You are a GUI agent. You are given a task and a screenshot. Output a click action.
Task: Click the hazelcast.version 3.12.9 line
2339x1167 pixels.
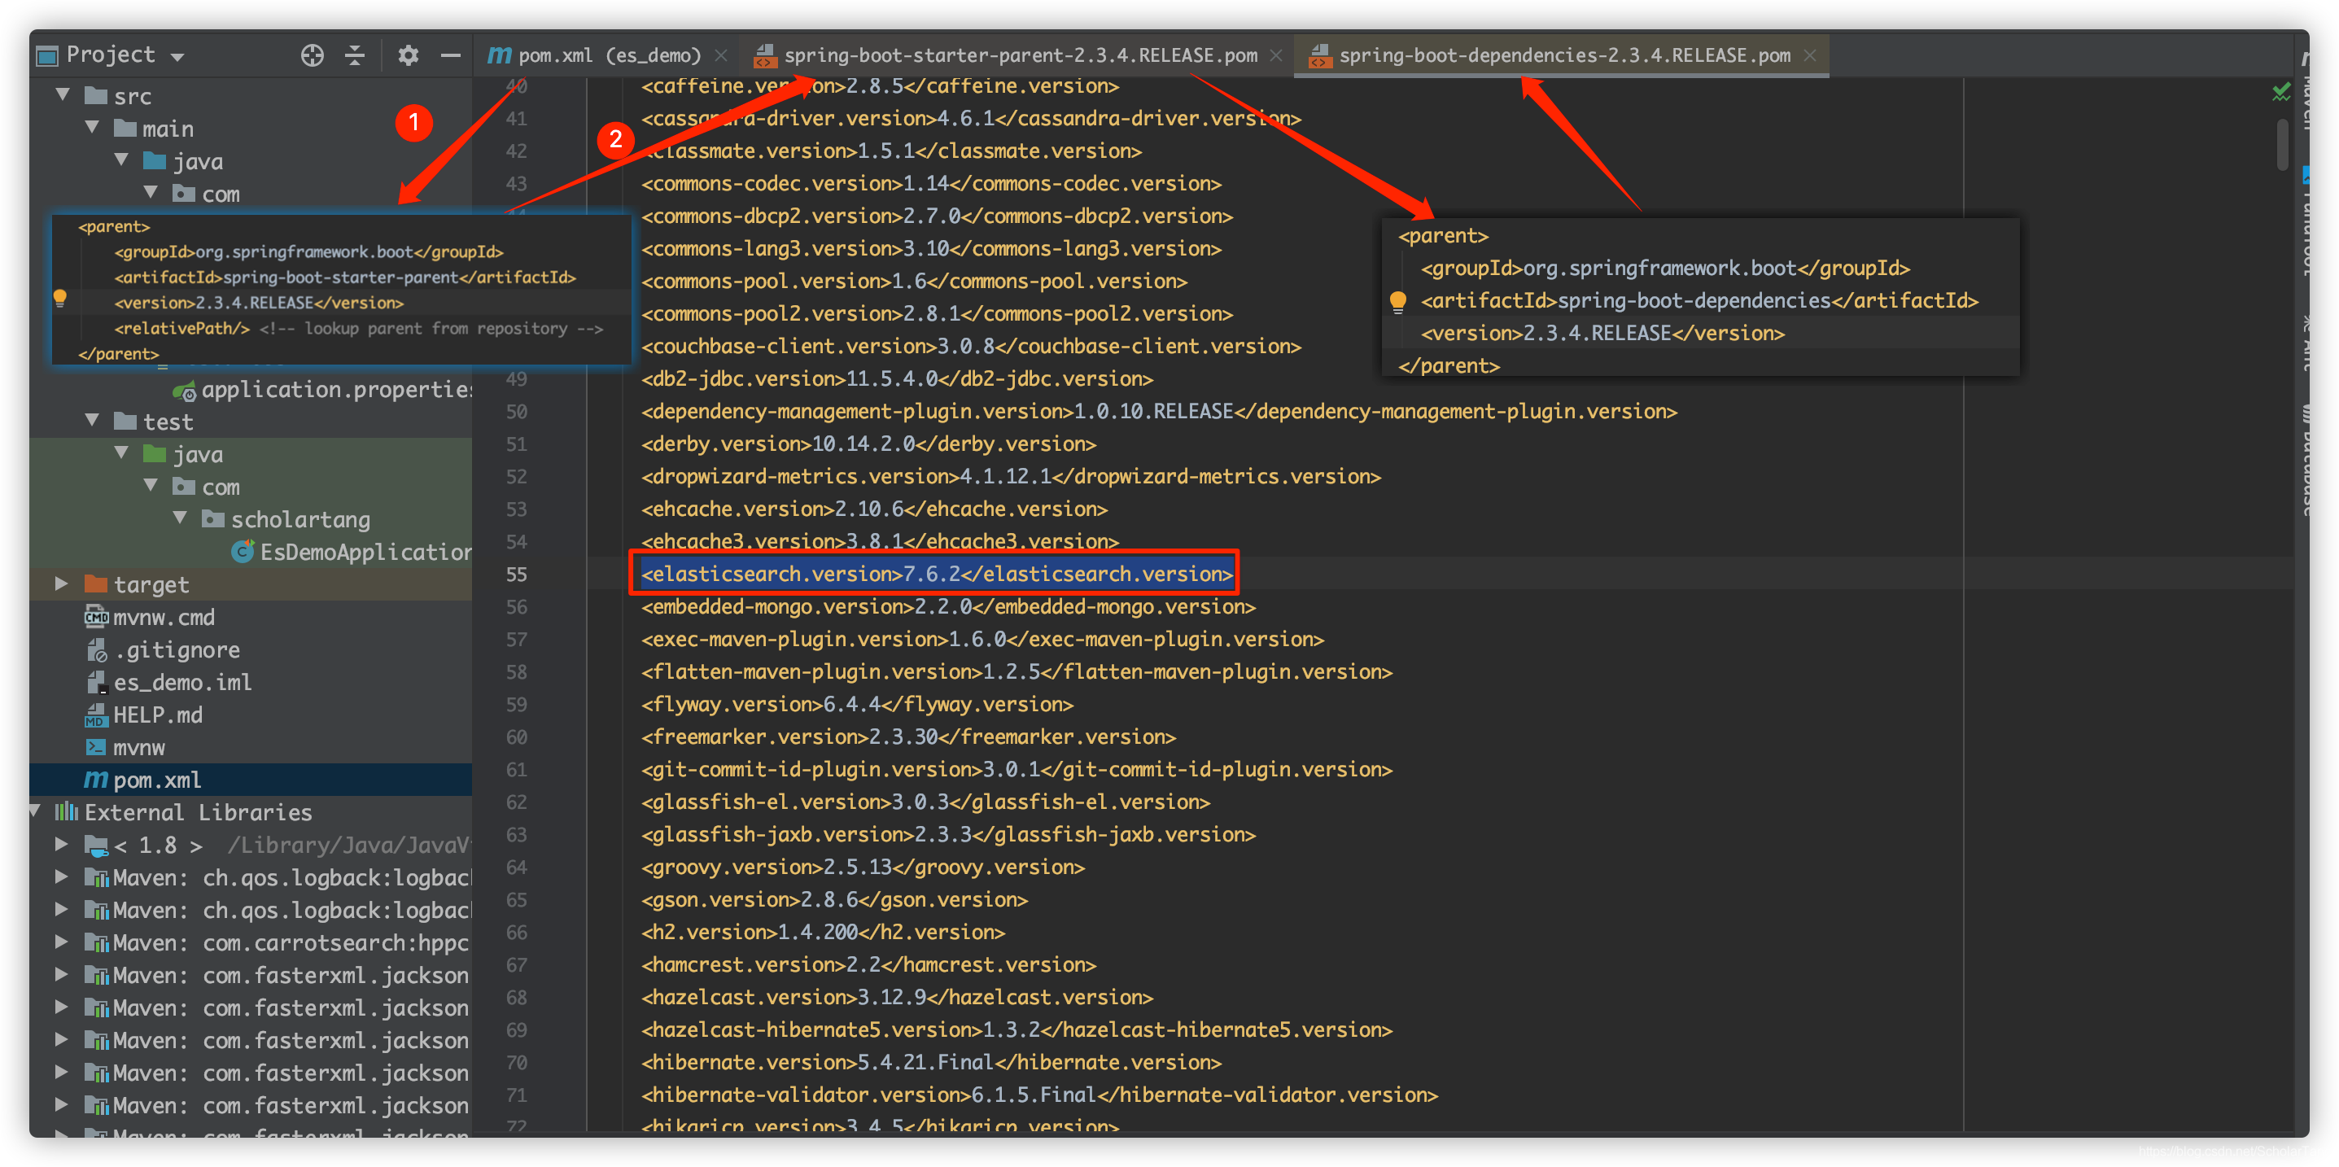(x=896, y=997)
